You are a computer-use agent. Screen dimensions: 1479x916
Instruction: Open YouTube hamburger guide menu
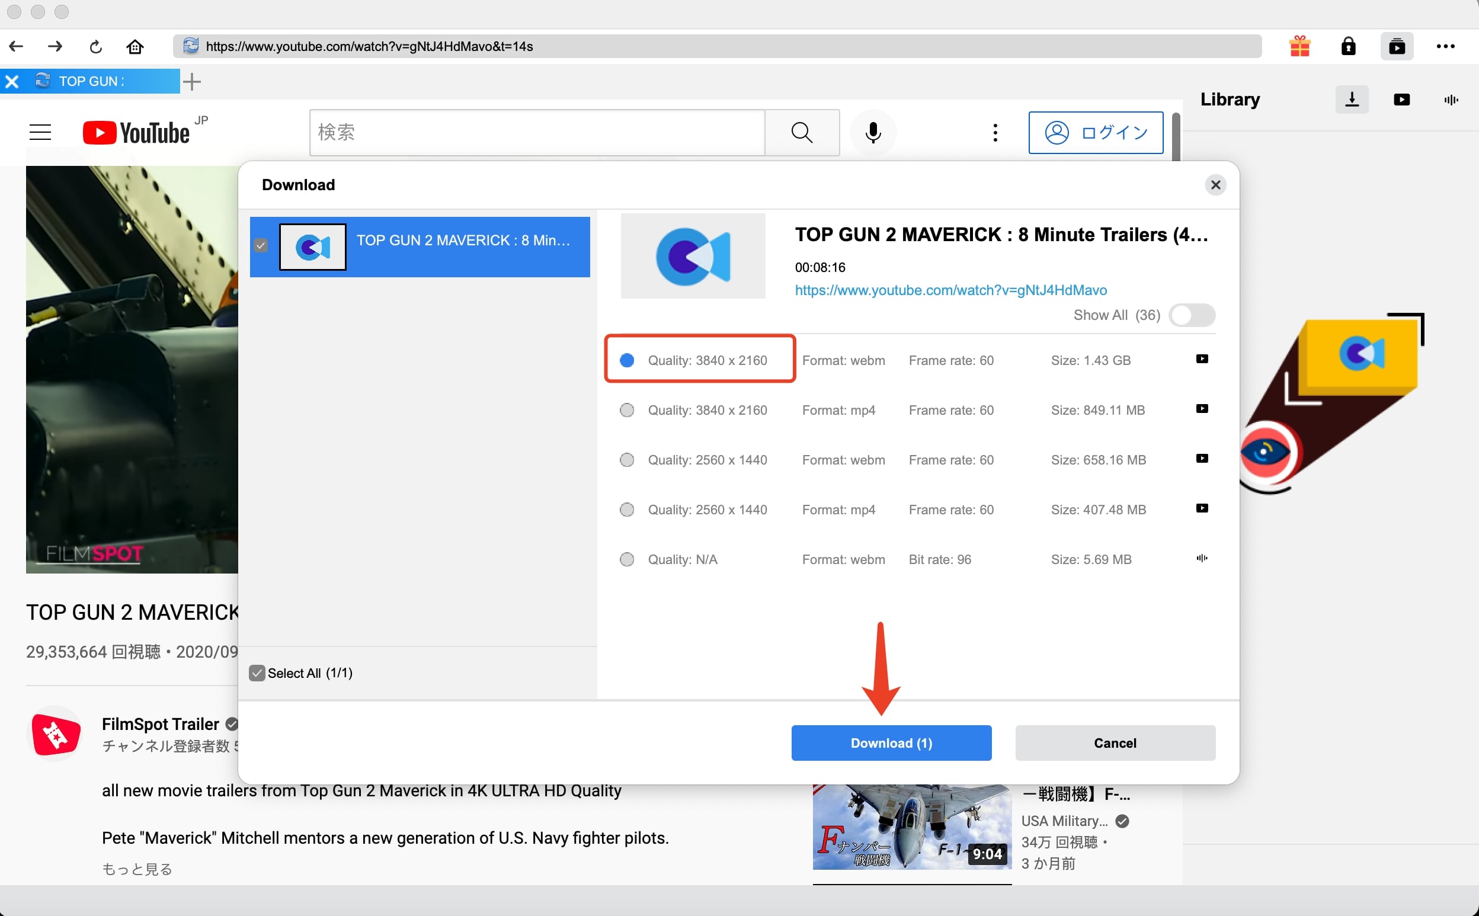coord(40,132)
